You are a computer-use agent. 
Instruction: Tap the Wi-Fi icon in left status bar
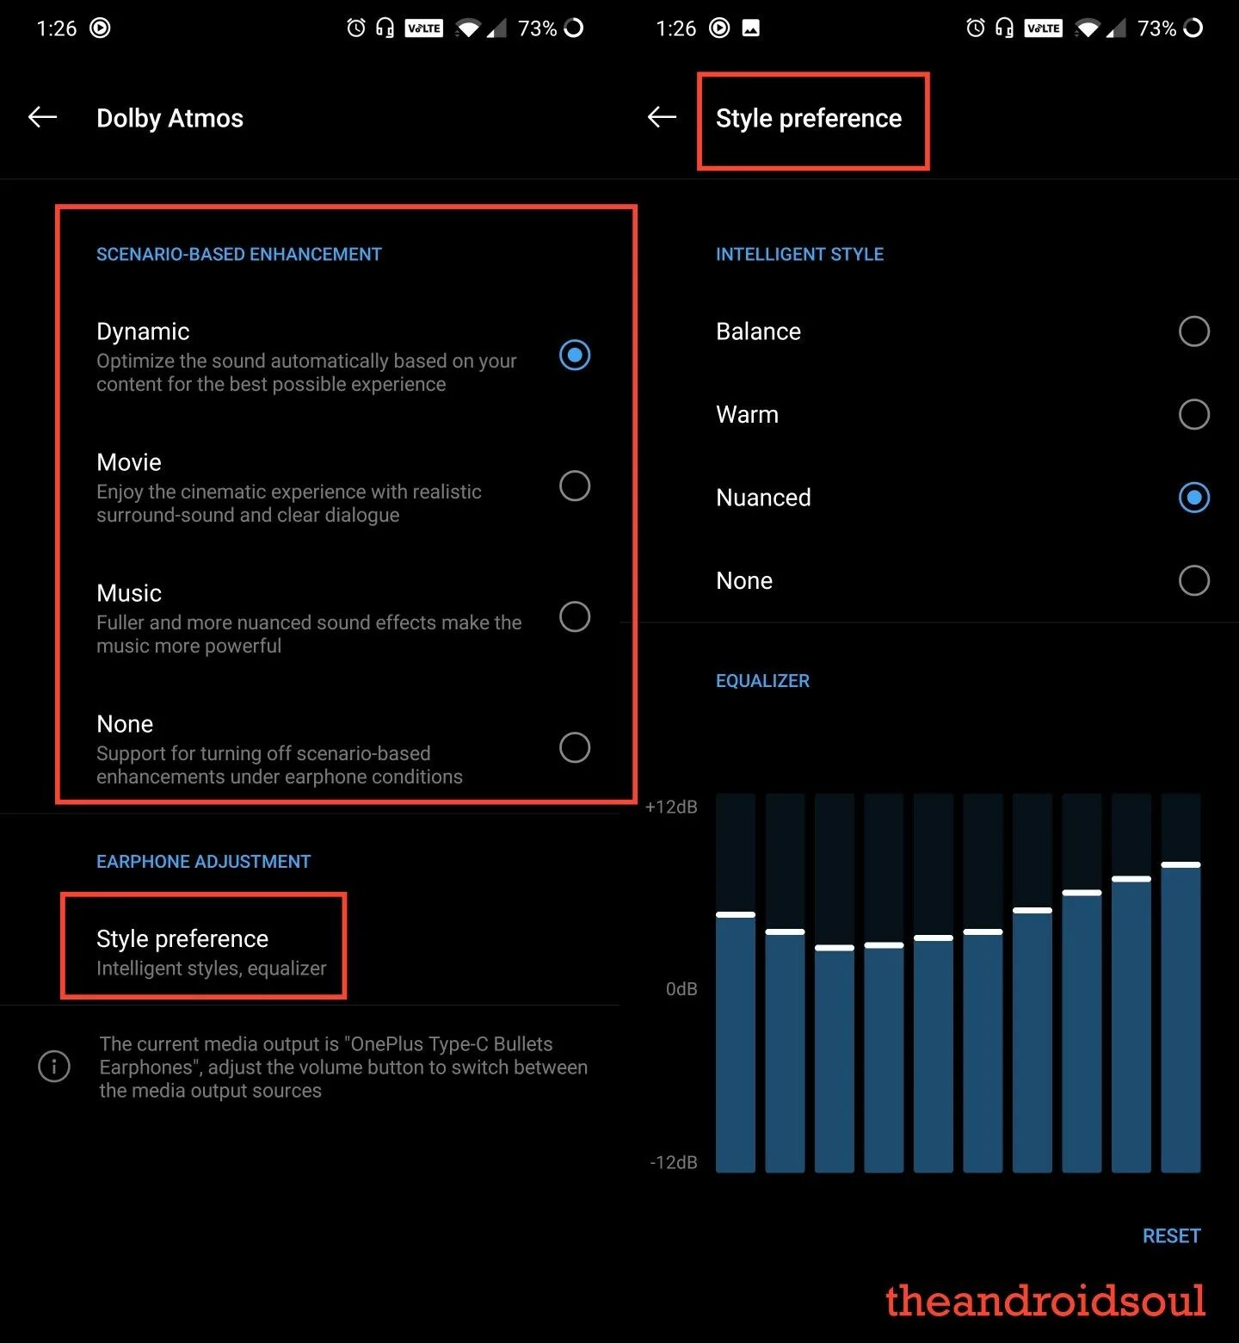pos(468,28)
